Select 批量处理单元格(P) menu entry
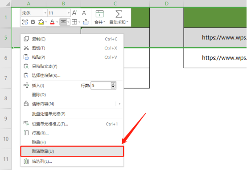 pos(72,114)
